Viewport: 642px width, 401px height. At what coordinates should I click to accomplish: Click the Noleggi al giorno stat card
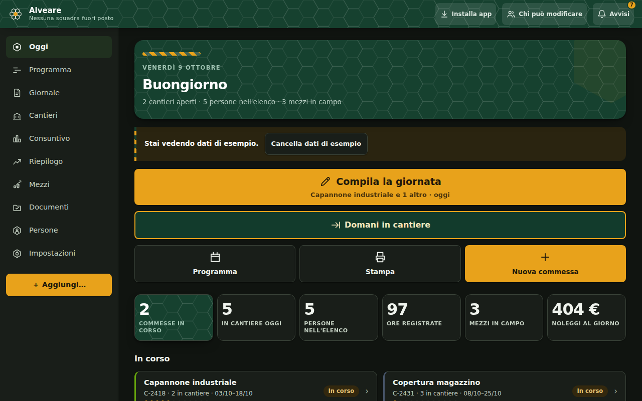pos(586,317)
